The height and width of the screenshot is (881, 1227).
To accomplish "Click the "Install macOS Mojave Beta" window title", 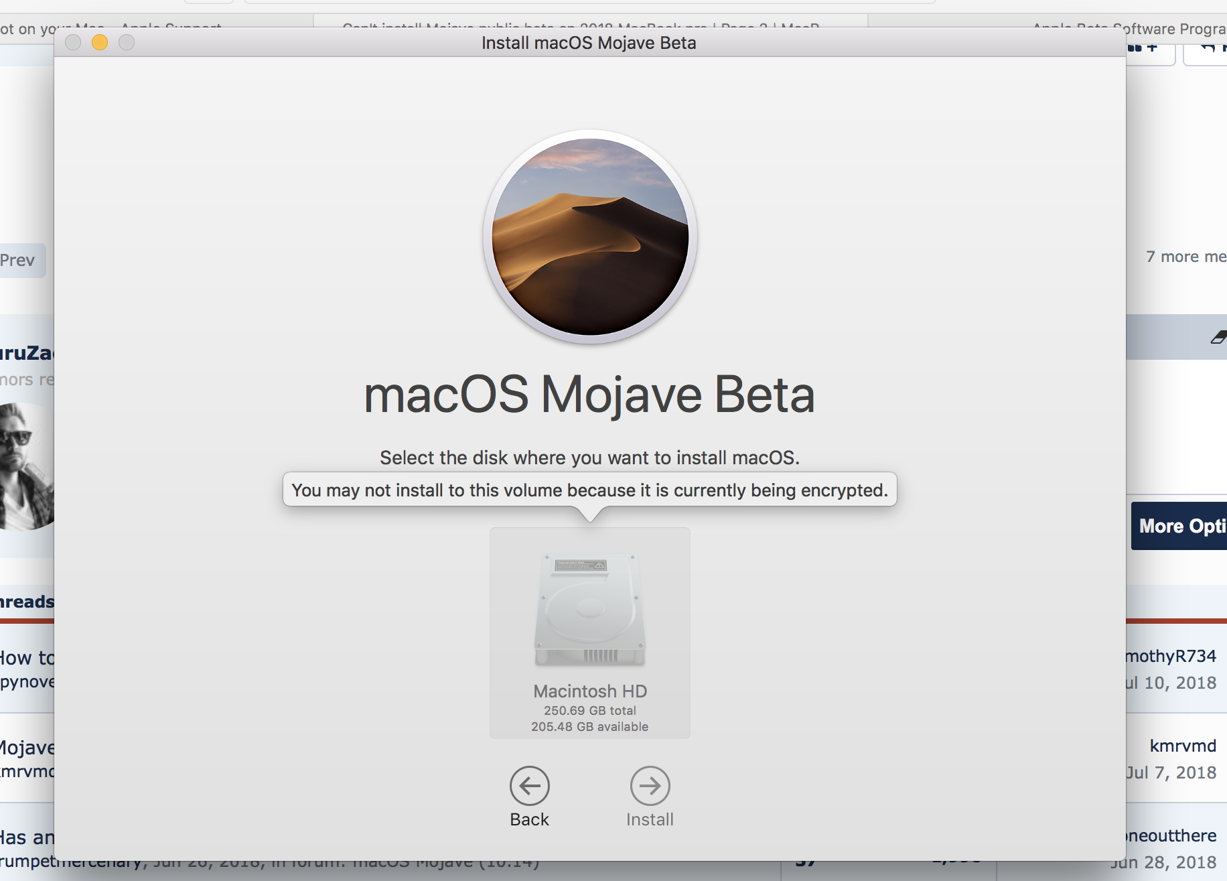I will click(x=589, y=43).
